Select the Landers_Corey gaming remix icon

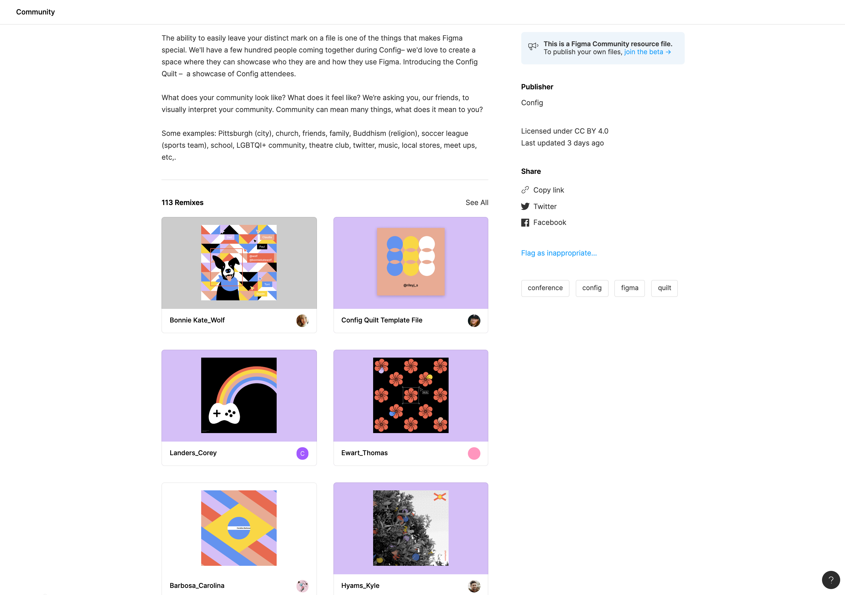(x=239, y=395)
